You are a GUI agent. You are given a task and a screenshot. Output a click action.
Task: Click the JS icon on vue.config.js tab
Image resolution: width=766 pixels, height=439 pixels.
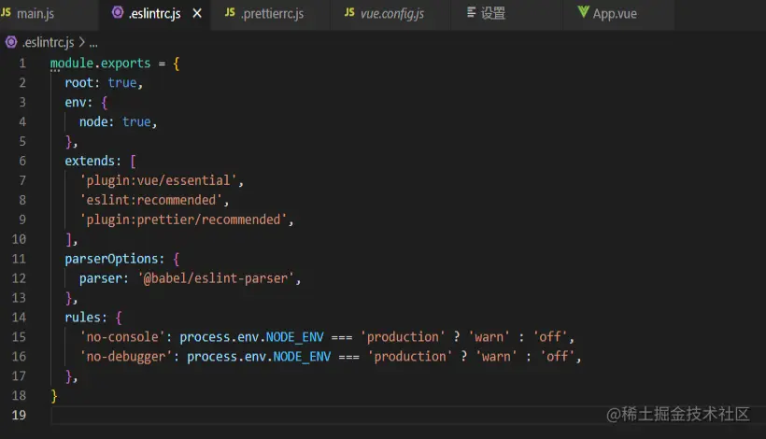coord(349,13)
